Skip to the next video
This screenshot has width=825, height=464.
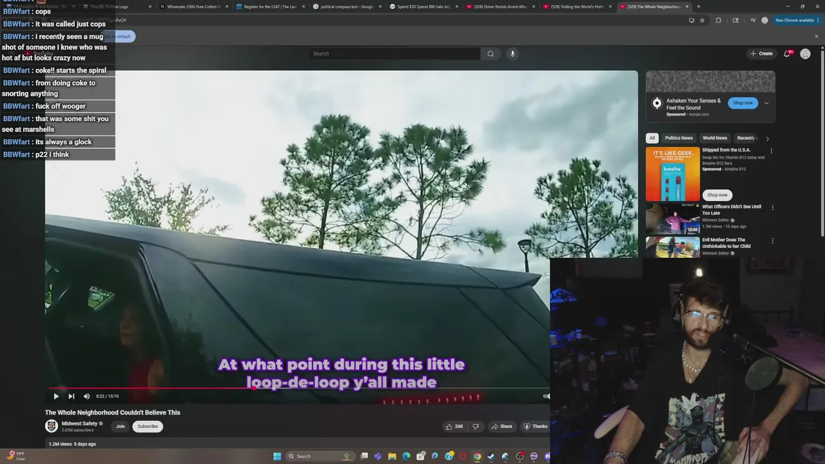tap(71, 396)
